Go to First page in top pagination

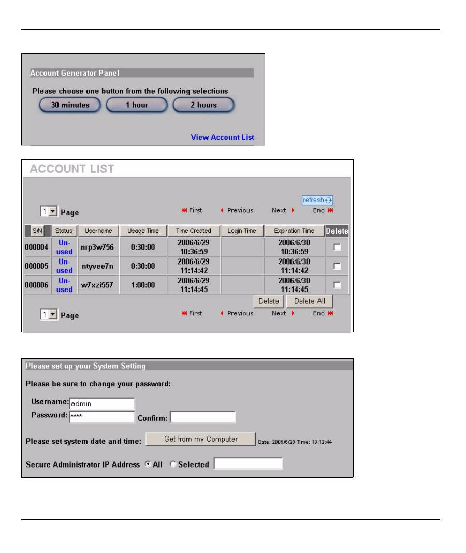(191, 210)
